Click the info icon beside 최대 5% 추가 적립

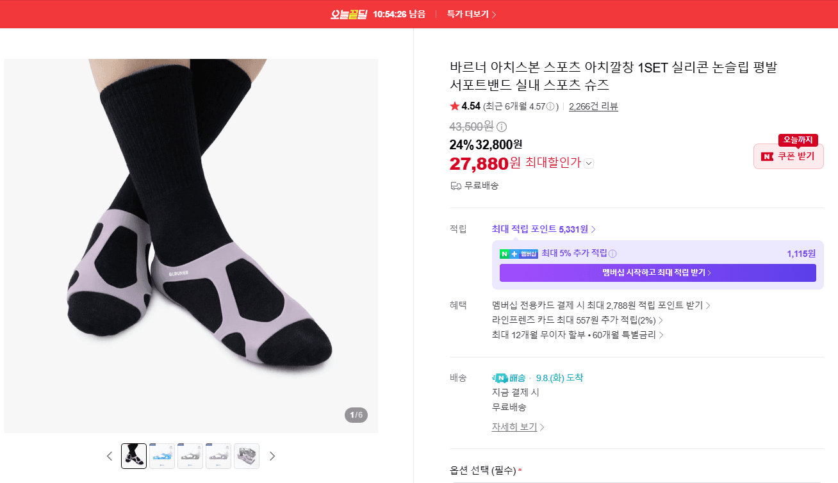(x=612, y=254)
